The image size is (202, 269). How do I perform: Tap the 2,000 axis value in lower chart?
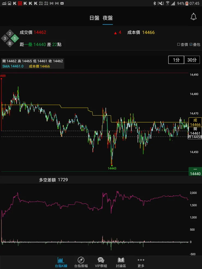[x=193, y=193]
